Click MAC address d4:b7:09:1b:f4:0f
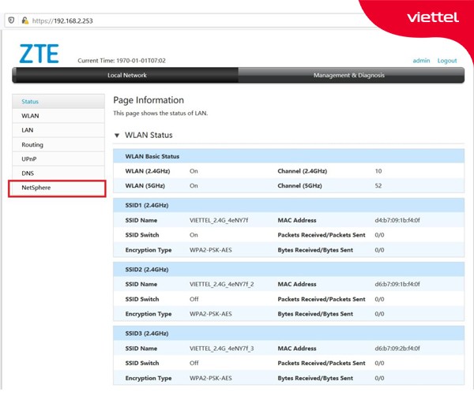Screen dimensions: 474x414 pos(397,220)
